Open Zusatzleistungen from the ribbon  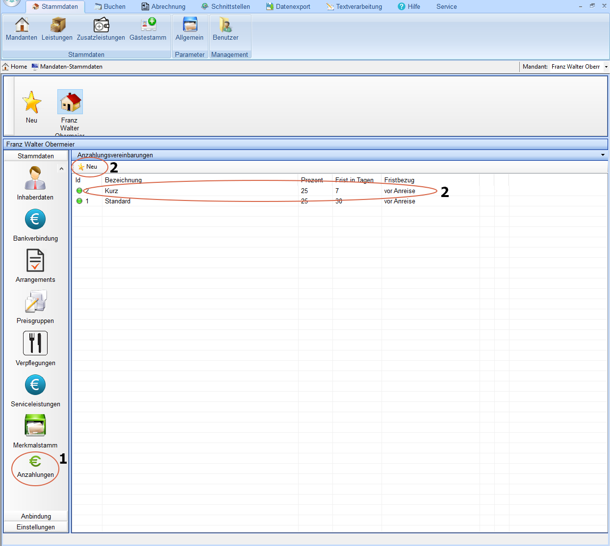101,29
